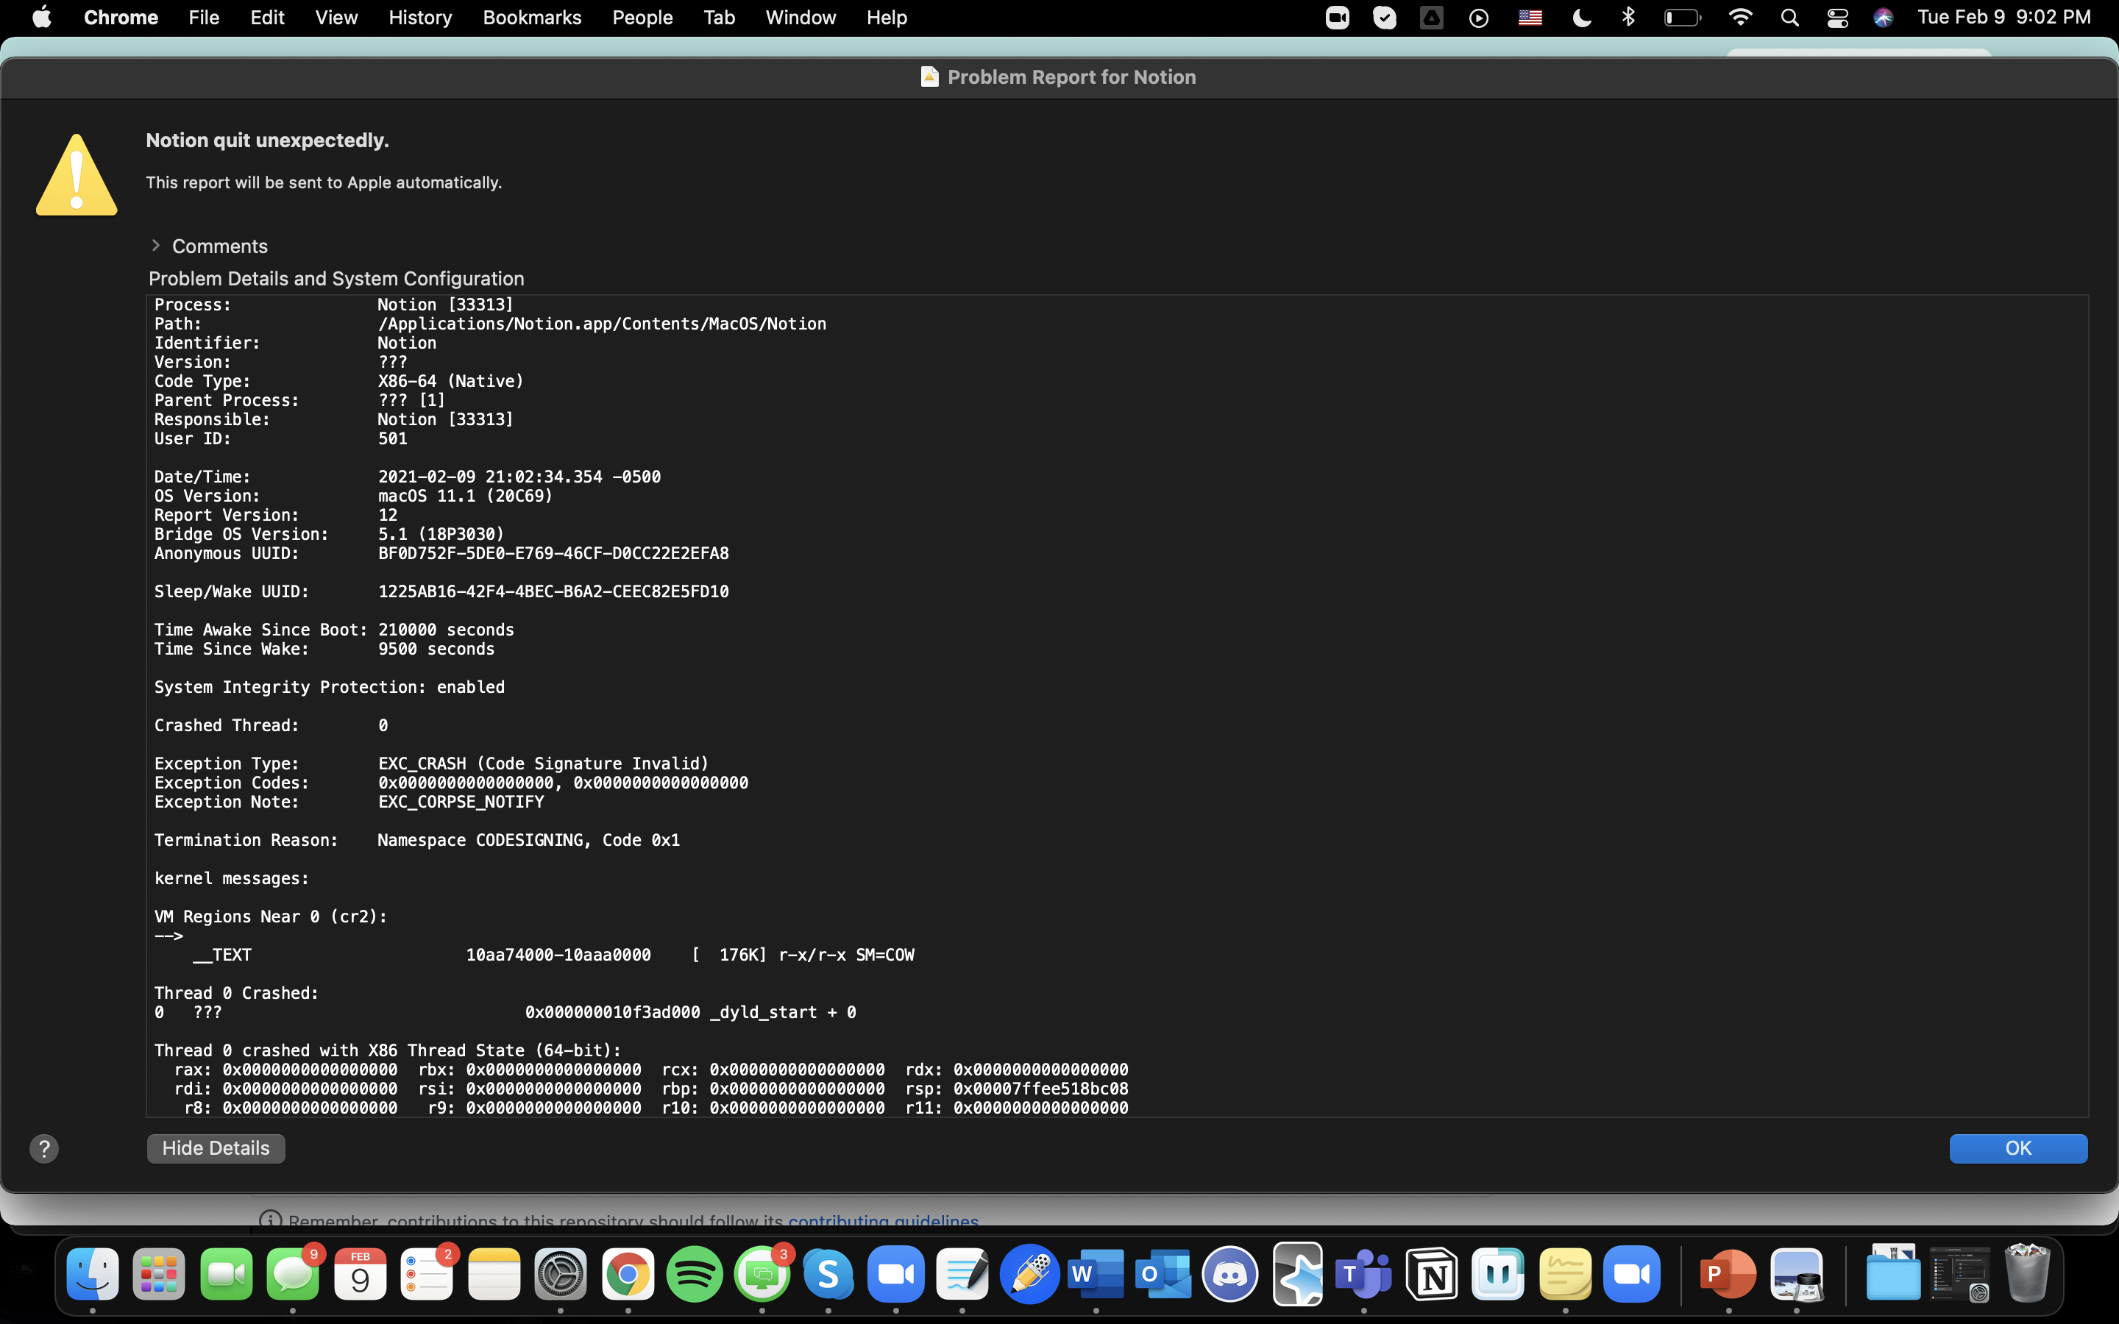Open help with the question mark button

pyautogui.click(x=44, y=1148)
